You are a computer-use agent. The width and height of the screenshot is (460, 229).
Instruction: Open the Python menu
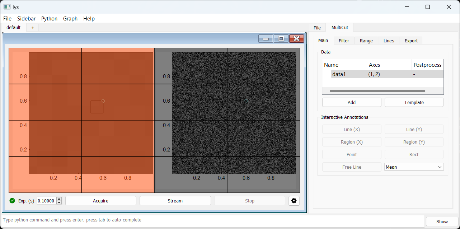(49, 19)
